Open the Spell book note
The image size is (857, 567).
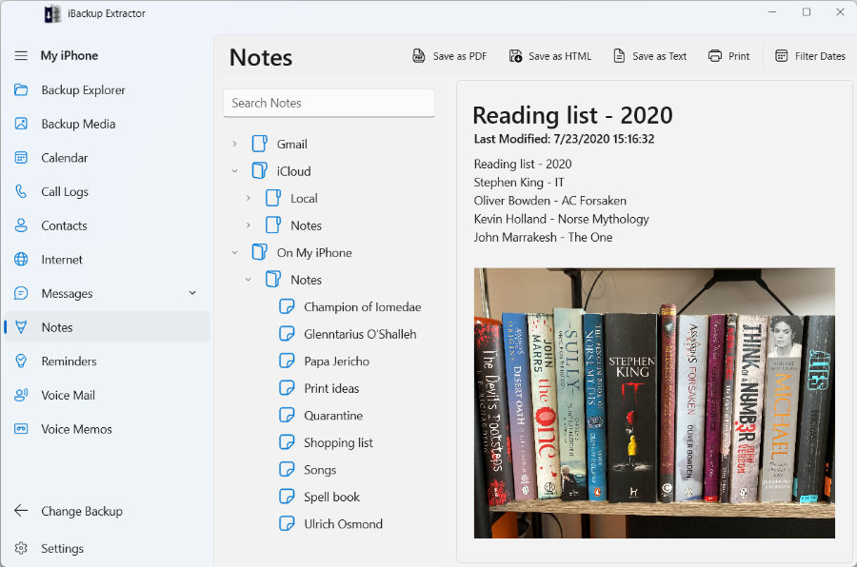331,497
